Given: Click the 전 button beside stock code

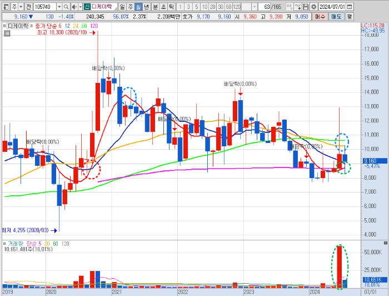Looking at the screenshot, I should tap(28, 7).
